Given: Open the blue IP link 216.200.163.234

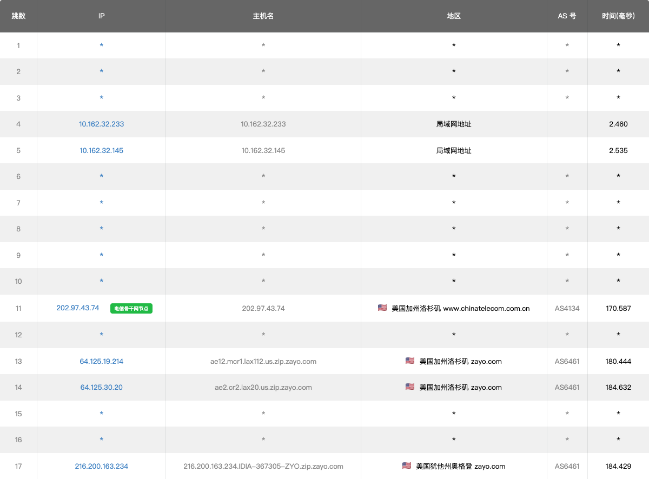Looking at the screenshot, I should pos(101,466).
